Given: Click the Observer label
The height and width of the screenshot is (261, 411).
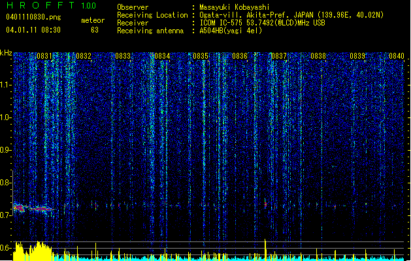Looking at the screenshot, I should (133, 7).
